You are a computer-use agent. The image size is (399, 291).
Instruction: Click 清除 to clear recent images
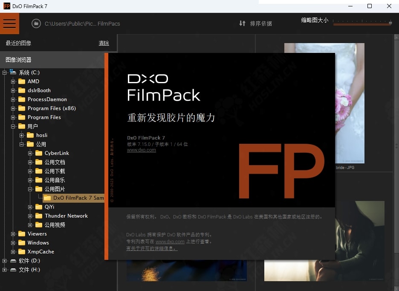point(104,44)
